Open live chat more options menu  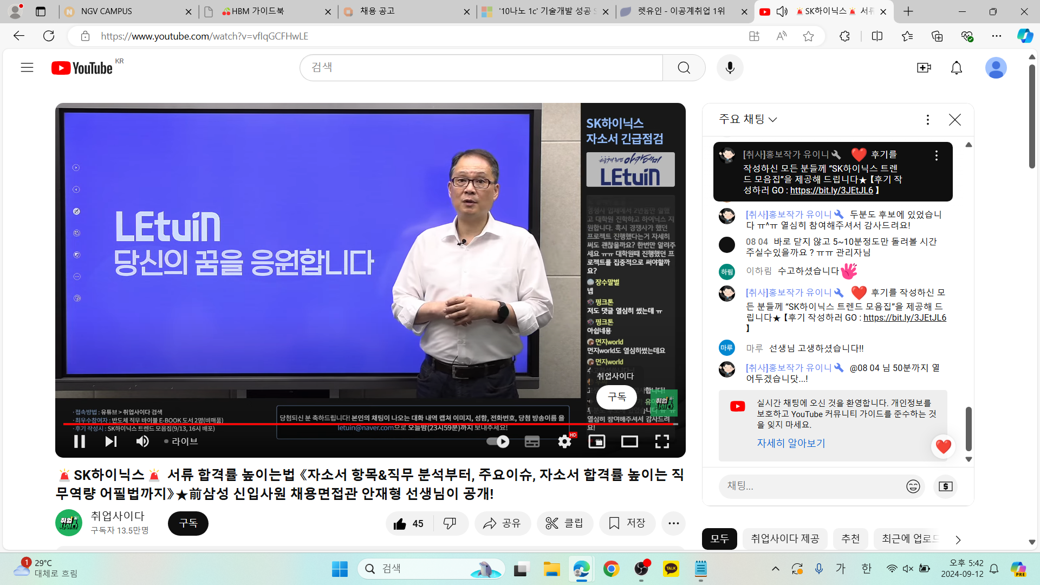click(x=928, y=119)
